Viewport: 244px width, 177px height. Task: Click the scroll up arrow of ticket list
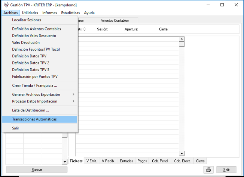click(182, 39)
